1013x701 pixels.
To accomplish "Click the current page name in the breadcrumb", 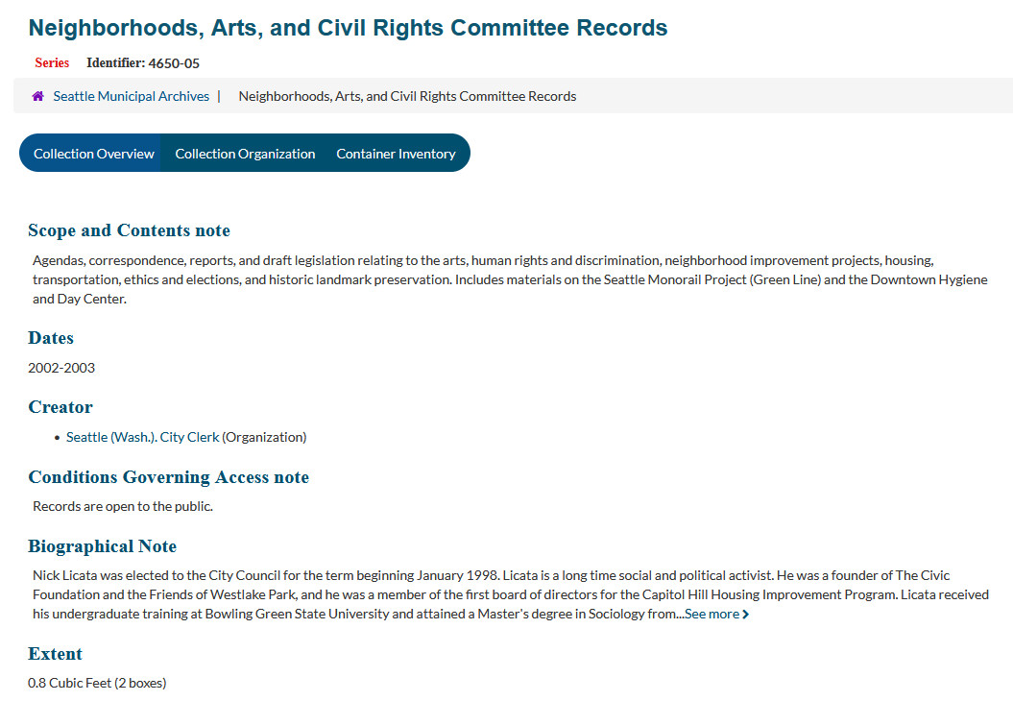I will click(407, 96).
